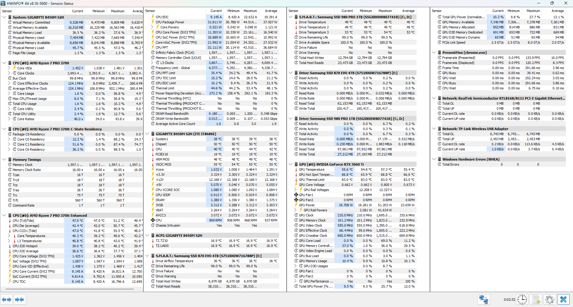This screenshot has height=307, width=573.
Task: Click the expand columns arrows button
Action: (7, 299)
